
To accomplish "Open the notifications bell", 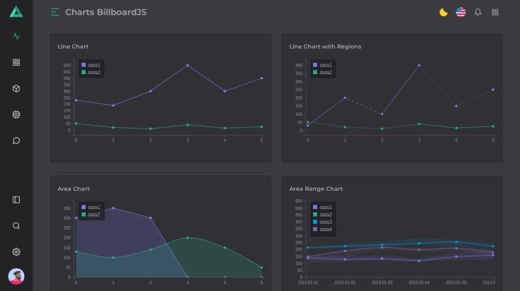I will coord(478,12).
